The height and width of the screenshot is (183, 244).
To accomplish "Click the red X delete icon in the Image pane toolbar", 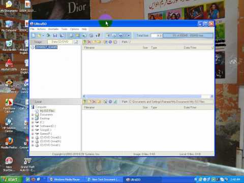I will [89, 42].
